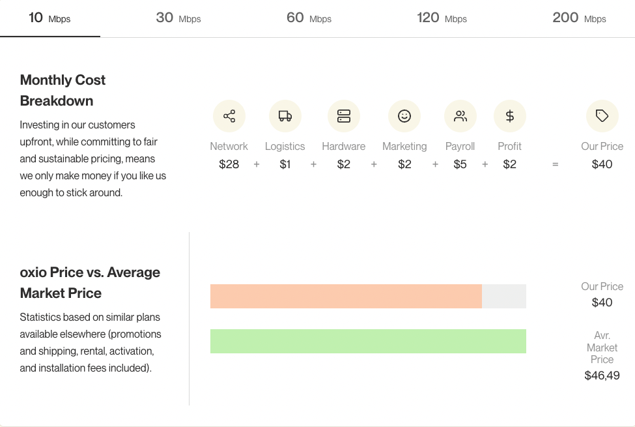Image resolution: width=635 pixels, height=427 pixels.
Task: Click the green Average Market Price bar
Action: [x=368, y=341]
